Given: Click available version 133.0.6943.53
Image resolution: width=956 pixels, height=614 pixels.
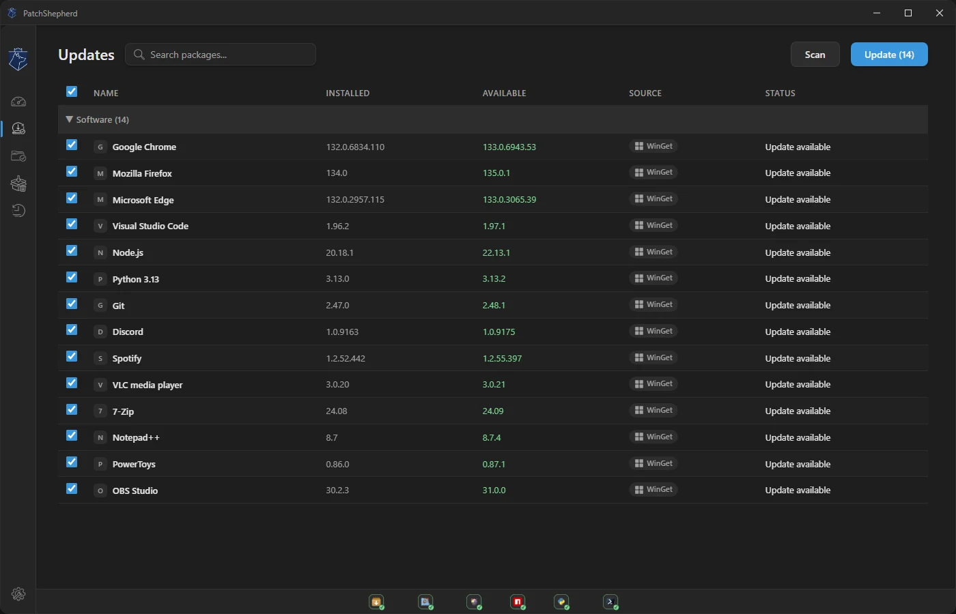Looking at the screenshot, I should (509, 147).
